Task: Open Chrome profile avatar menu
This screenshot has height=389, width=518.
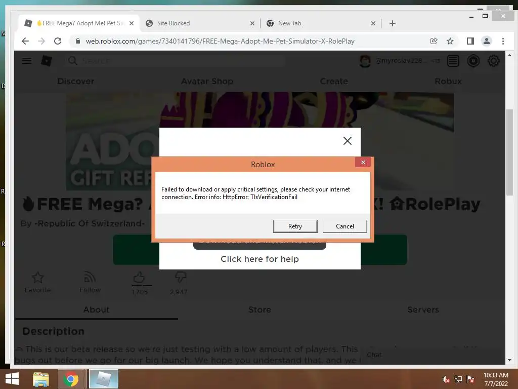Action: coord(486,41)
